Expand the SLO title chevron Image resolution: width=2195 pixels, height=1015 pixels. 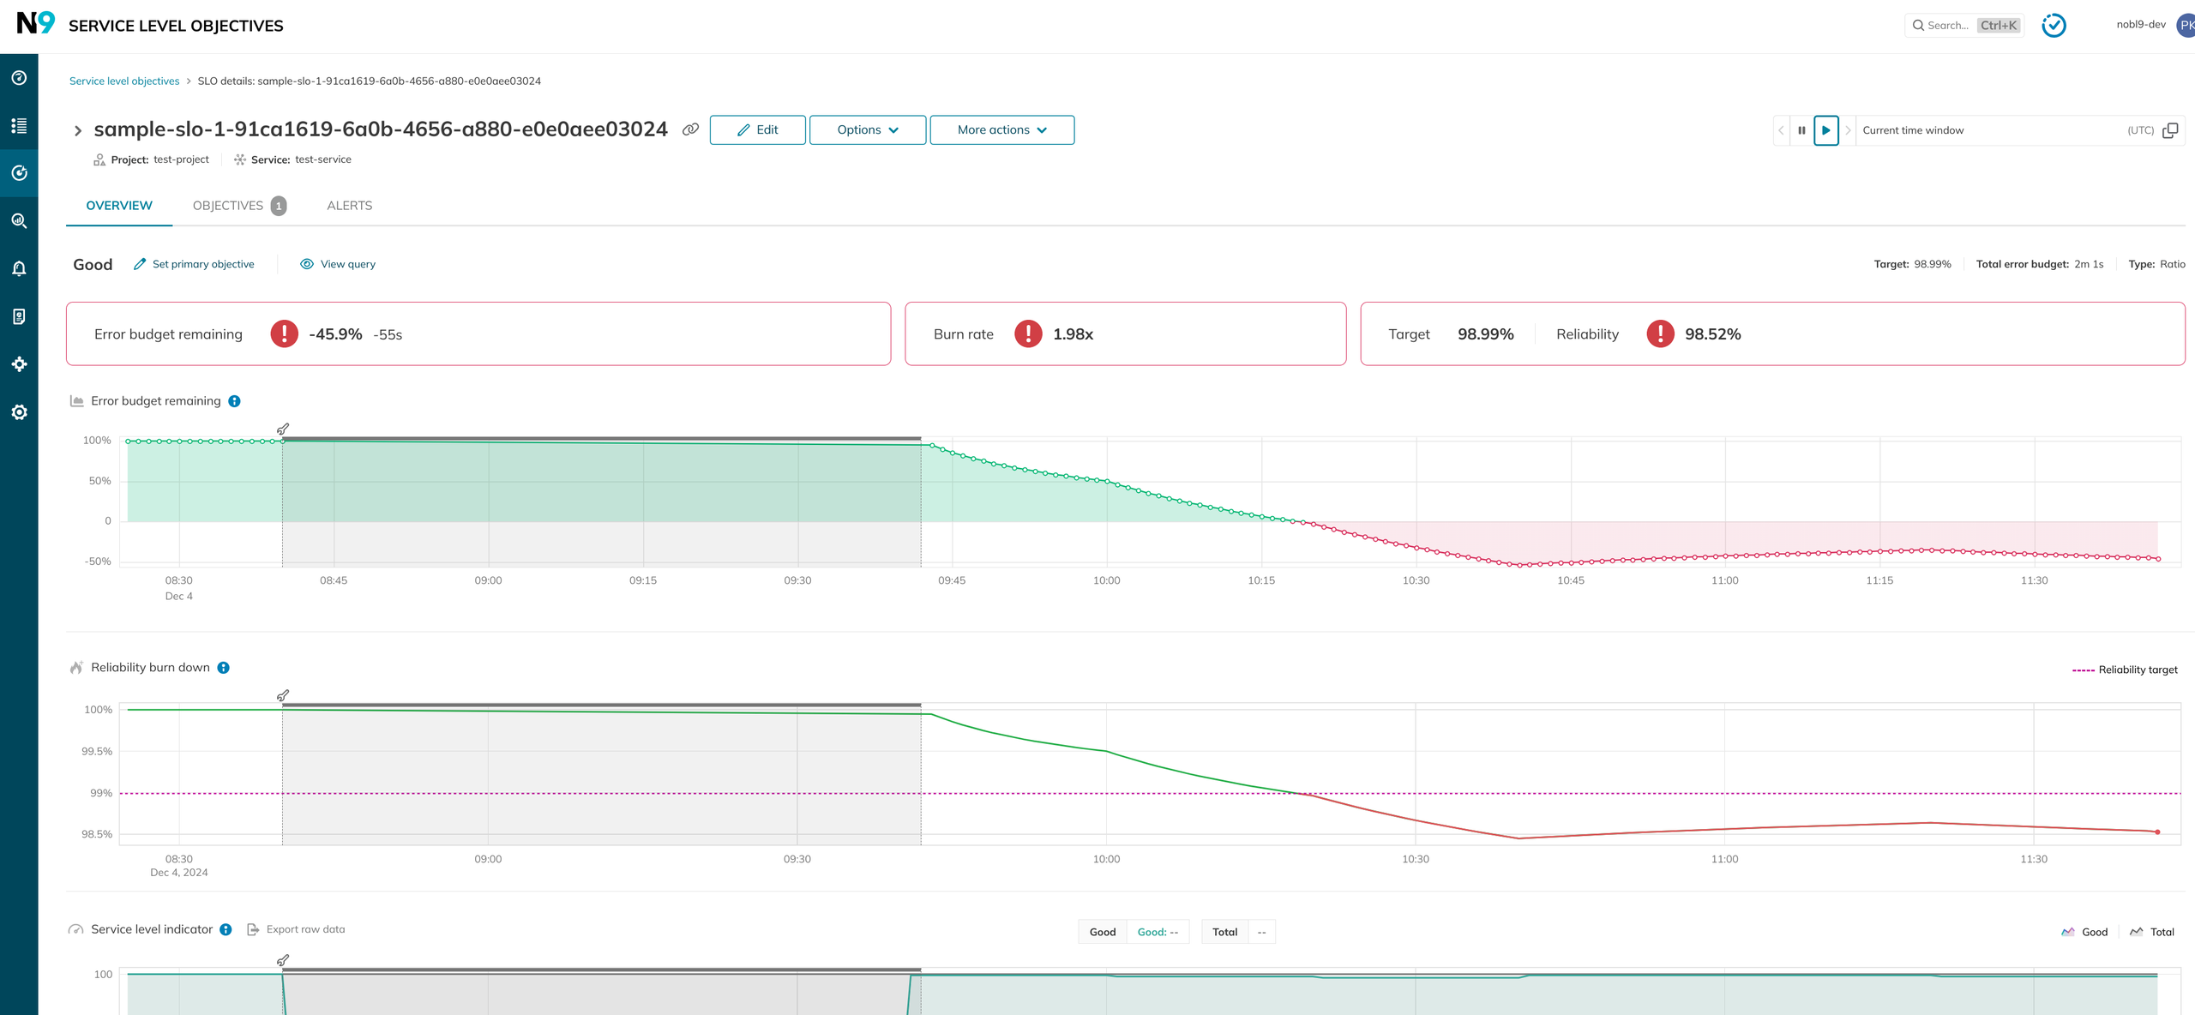tap(78, 131)
